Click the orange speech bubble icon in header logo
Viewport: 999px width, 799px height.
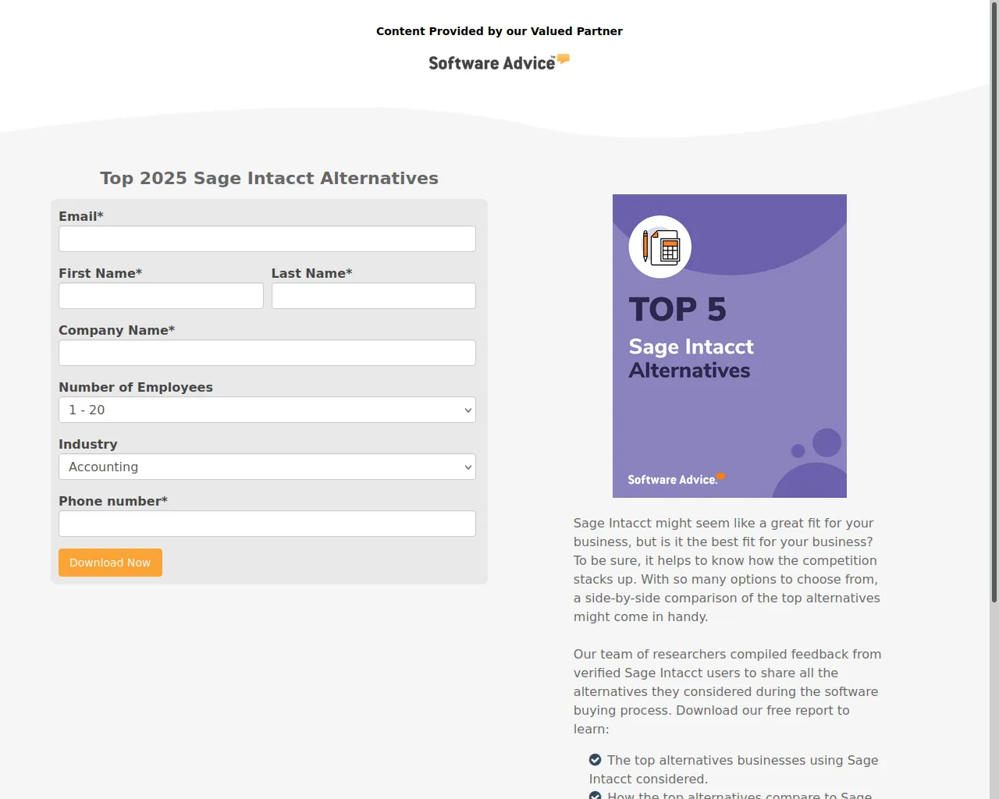pos(563,59)
